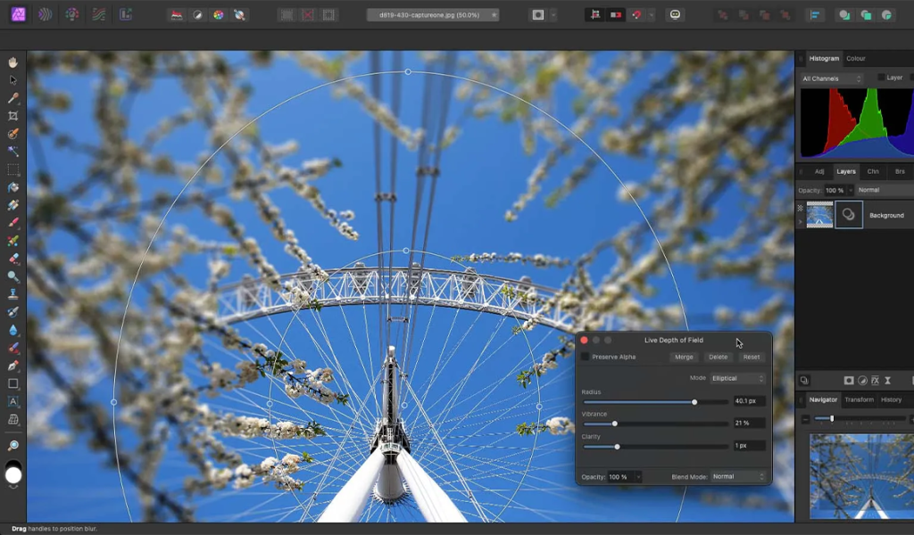The image size is (914, 535).
Task: Select the Paint Brush tool
Action: [12, 223]
